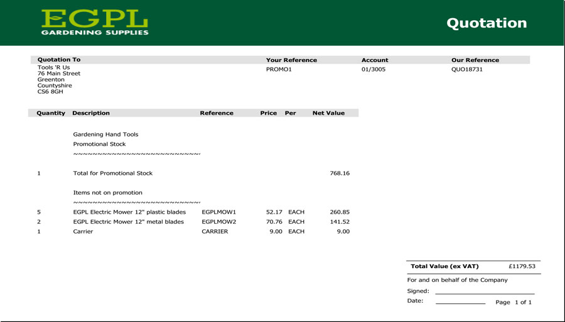Click net value 141.52
Viewport: 565px width, 322px height.
340,222
